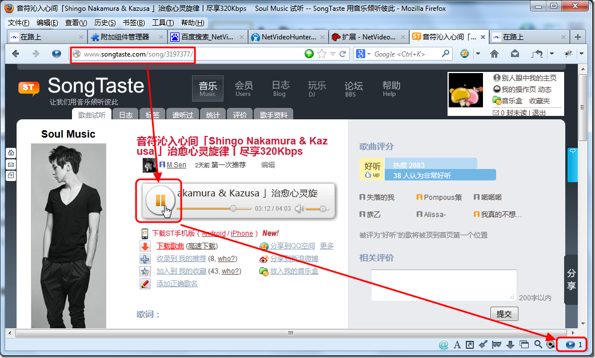This screenshot has height=358, width=595.
Task: Click the pencil icon beside 添加正确歌名
Action: coord(145,284)
